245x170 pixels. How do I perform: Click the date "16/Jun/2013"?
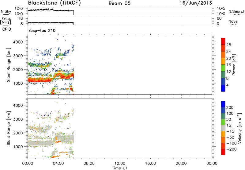(196, 3)
